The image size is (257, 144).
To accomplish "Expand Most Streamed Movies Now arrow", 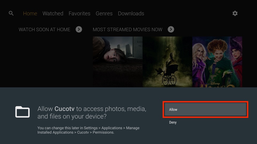I will (x=171, y=29).
